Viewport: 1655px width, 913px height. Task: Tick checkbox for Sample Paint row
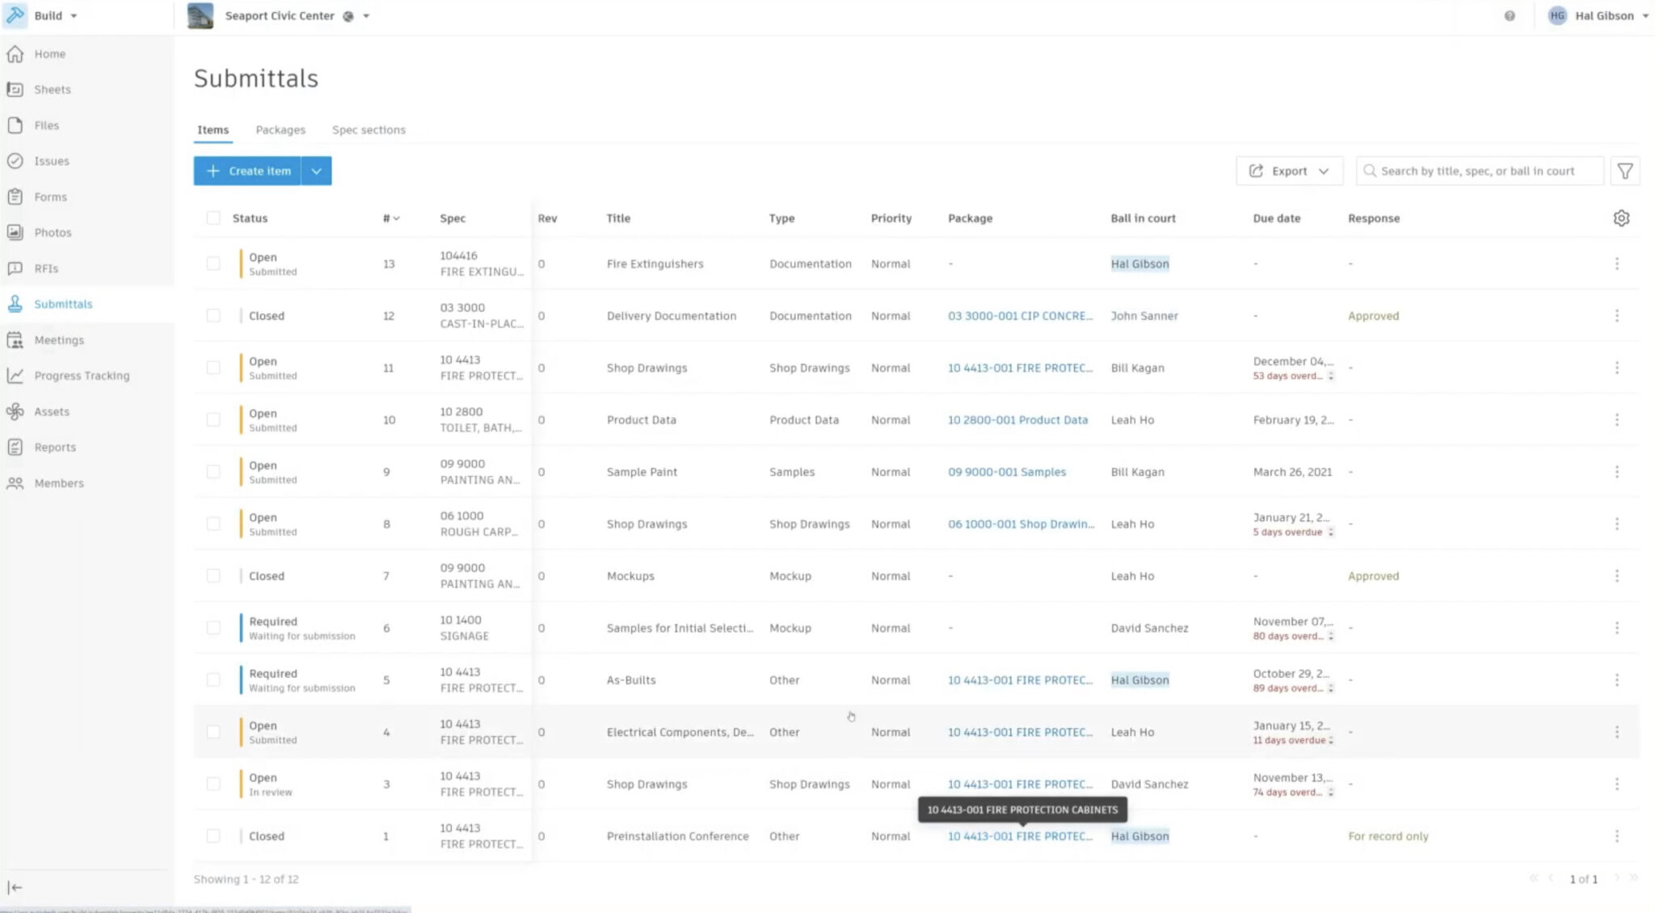213,472
